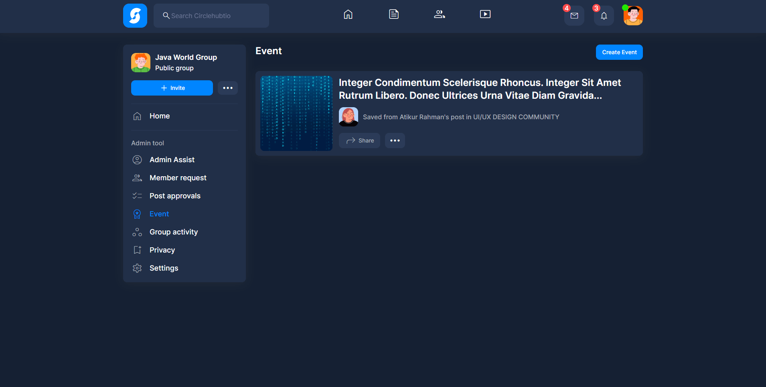The image size is (766, 387).
Task: Click the "Event" page heading
Action: click(269, 51)
